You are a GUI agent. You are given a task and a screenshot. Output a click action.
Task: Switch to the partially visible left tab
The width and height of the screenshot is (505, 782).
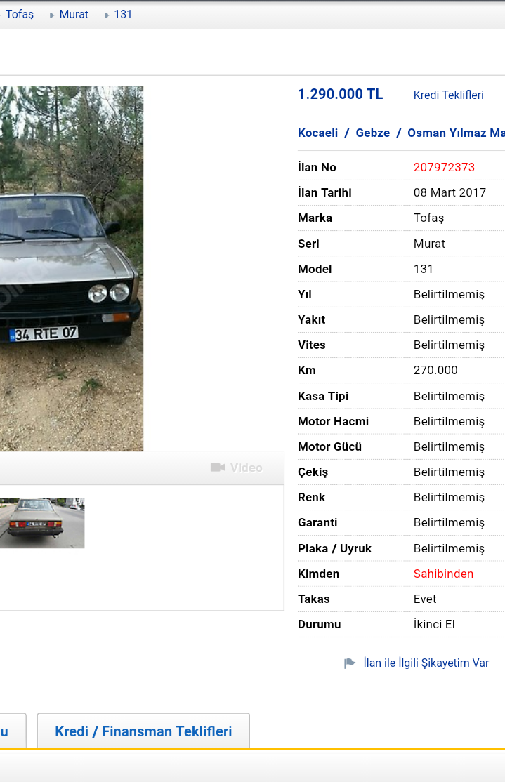[13, 731]
